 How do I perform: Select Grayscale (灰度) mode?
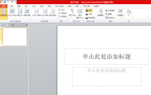(x=89, y=14)
